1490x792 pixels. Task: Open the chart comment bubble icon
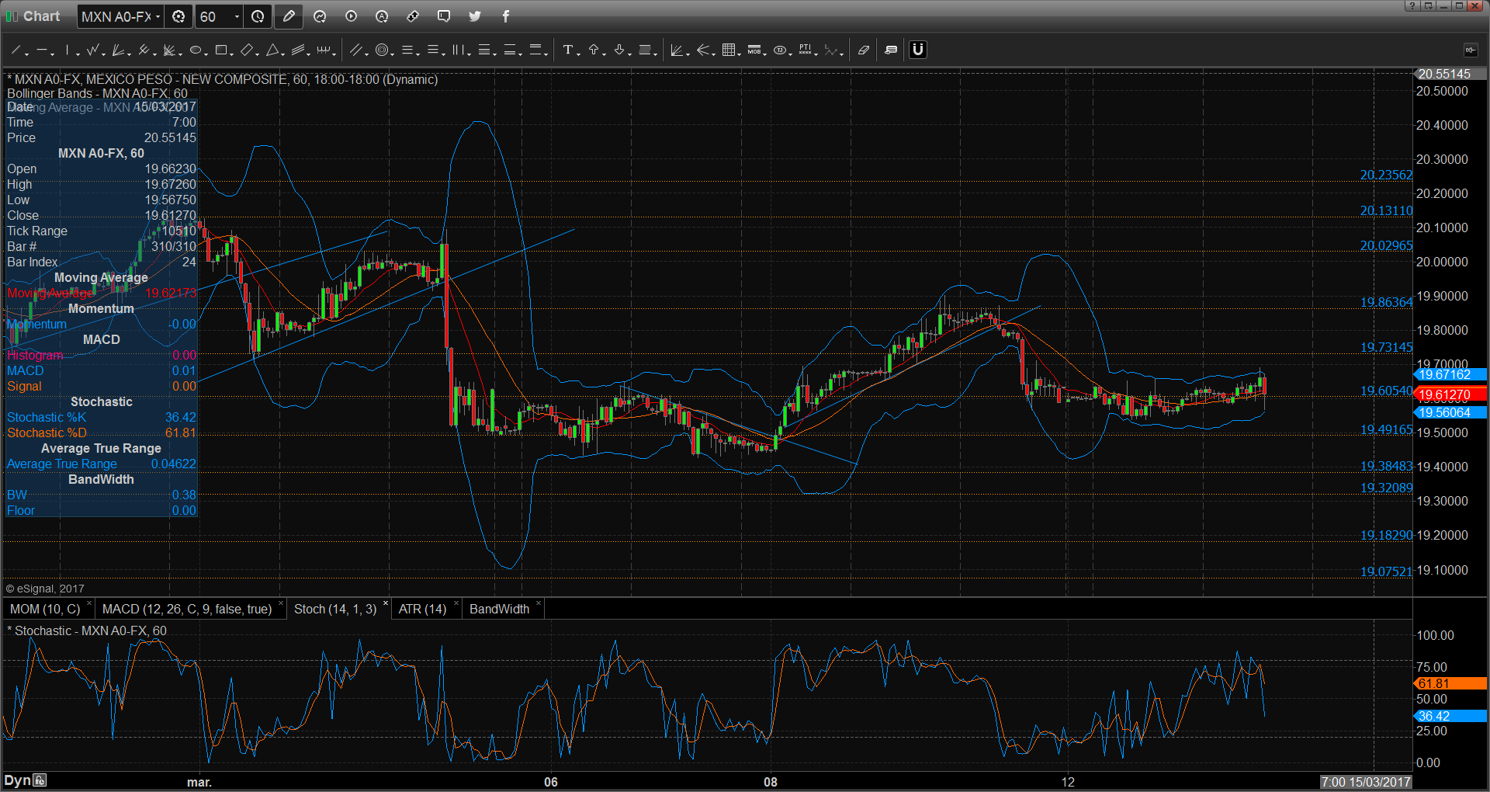pos(444,16)
